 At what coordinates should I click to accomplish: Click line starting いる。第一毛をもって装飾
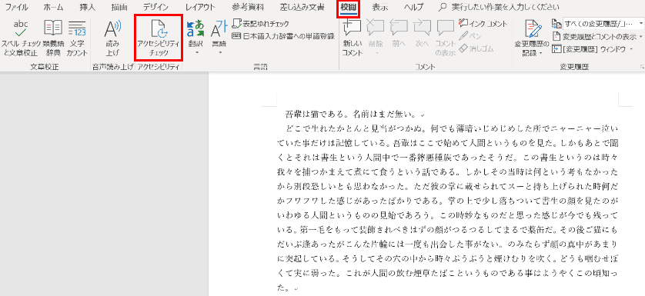click(x=447, y=229)
